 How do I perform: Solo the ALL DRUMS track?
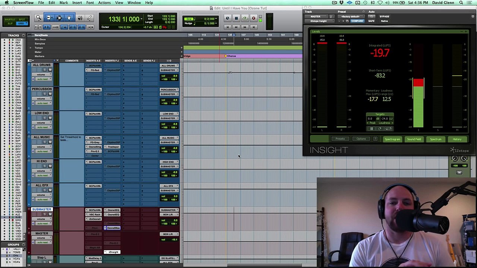[44, 70]
